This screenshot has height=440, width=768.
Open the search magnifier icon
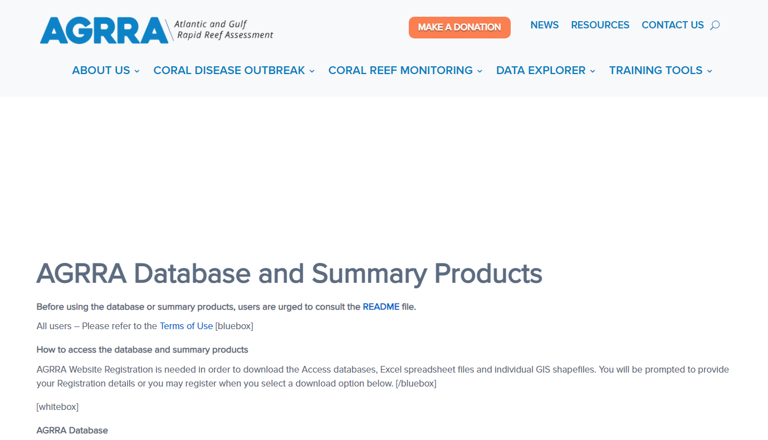(x=715, y=25)
